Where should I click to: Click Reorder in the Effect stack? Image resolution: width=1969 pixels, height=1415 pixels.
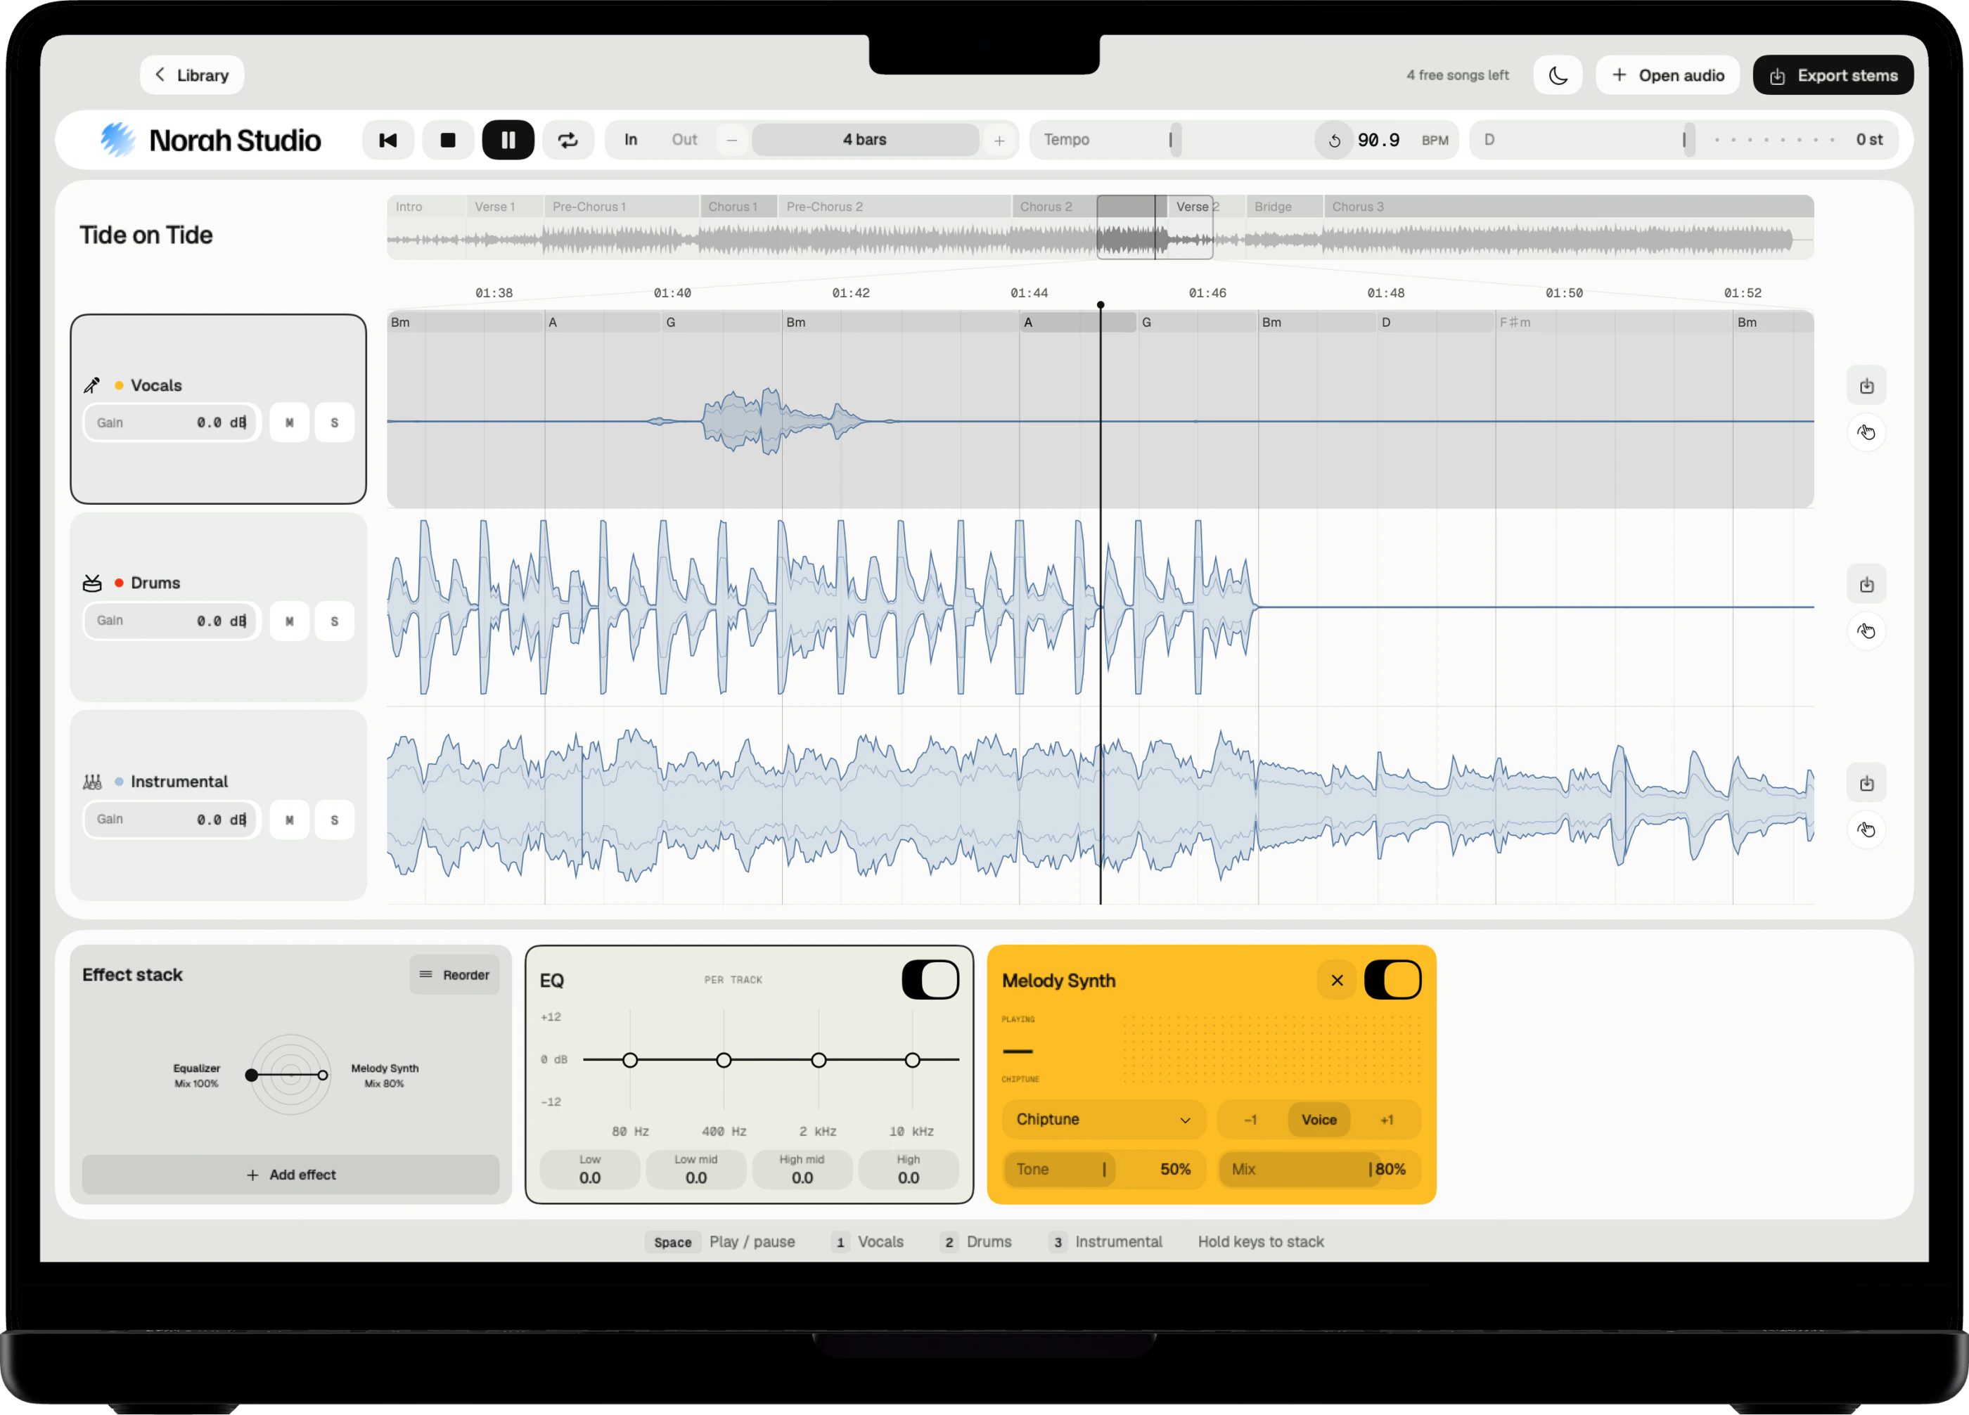click(454, 975)
